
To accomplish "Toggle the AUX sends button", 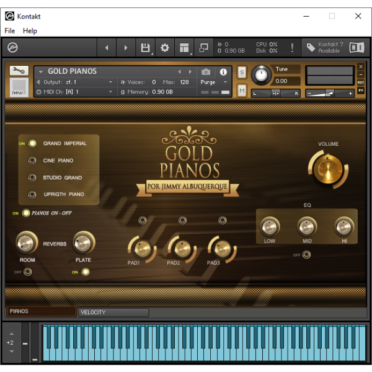I will click(361, 82).
